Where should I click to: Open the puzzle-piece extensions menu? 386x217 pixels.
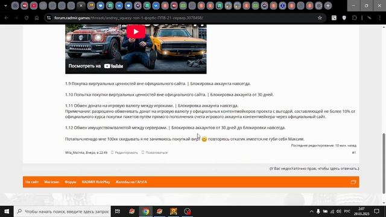[x=354, y=17]
